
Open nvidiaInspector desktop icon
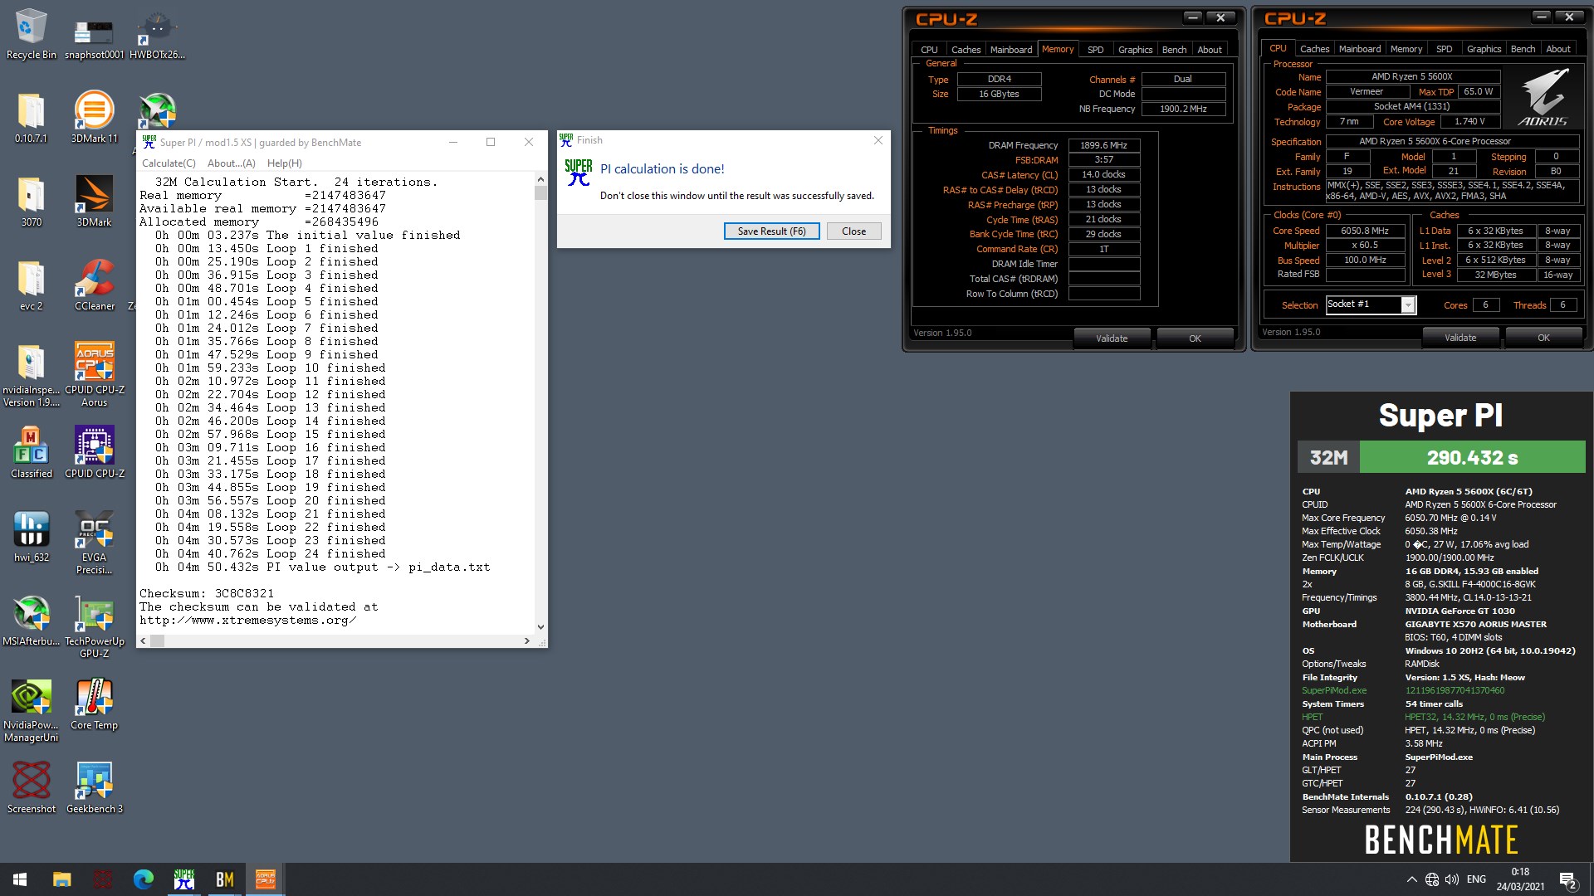point(31,375)
